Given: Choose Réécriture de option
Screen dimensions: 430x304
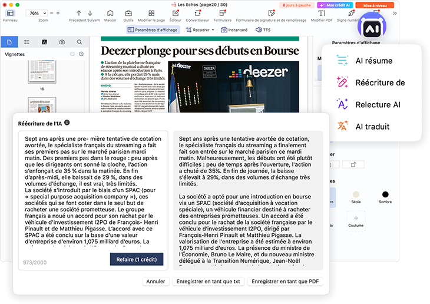Looking at the screenshot, I should [371, 82].
